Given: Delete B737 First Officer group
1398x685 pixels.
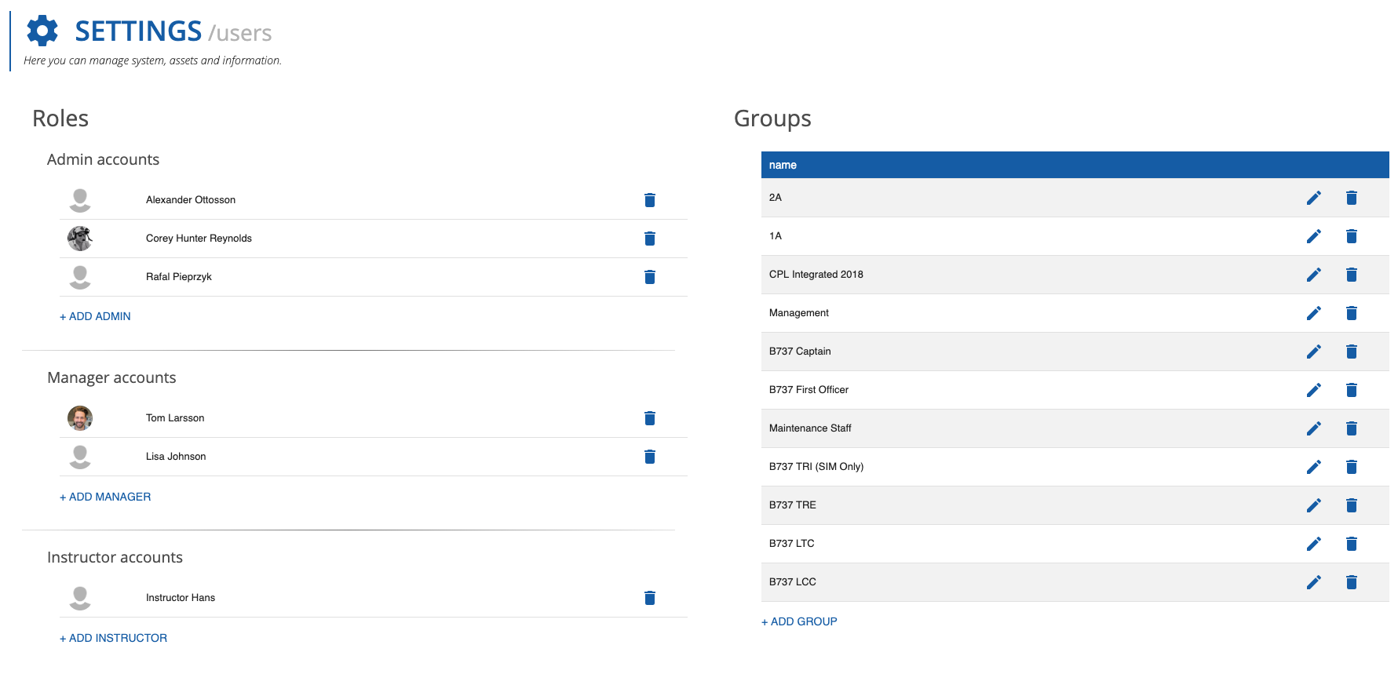Looking at the screenshot, I should pos(1352,390).
